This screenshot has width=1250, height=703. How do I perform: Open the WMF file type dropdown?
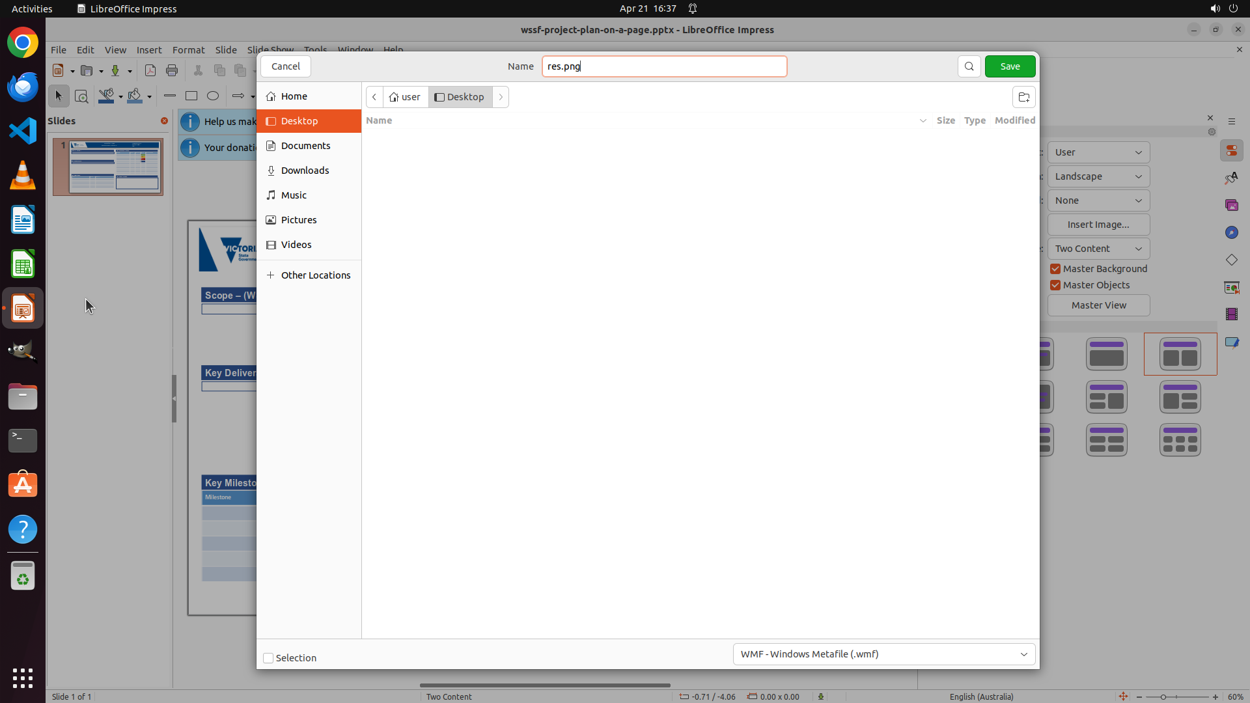point(883,654)
